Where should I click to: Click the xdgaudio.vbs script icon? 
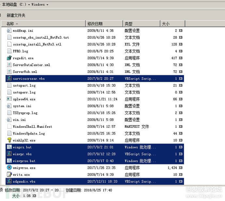click(x=9, y=181)
